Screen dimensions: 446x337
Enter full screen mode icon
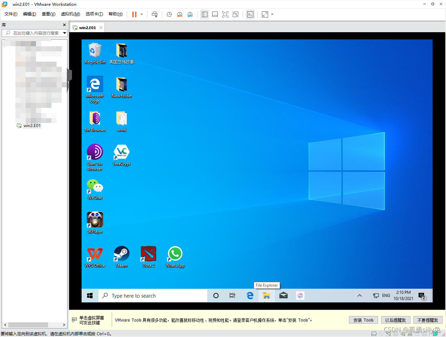coord(225,14)
